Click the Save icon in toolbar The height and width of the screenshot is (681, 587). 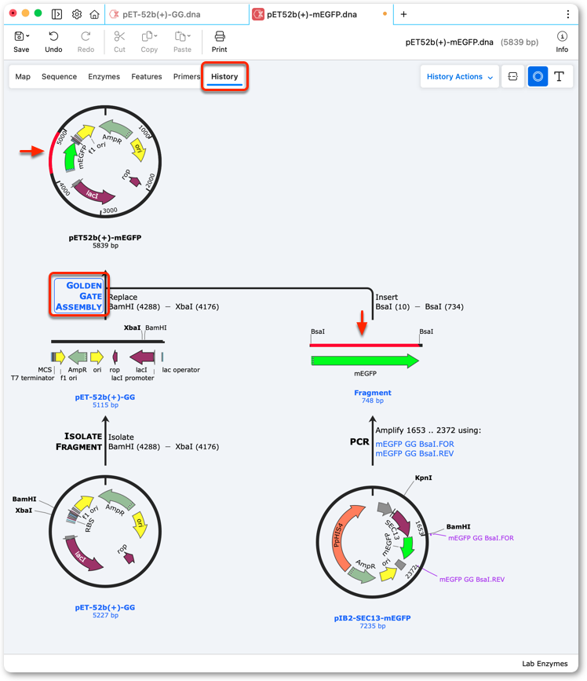19,36
